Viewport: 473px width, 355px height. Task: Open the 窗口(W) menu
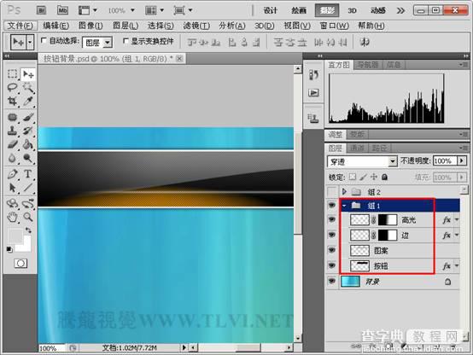[x=334, y=26]
